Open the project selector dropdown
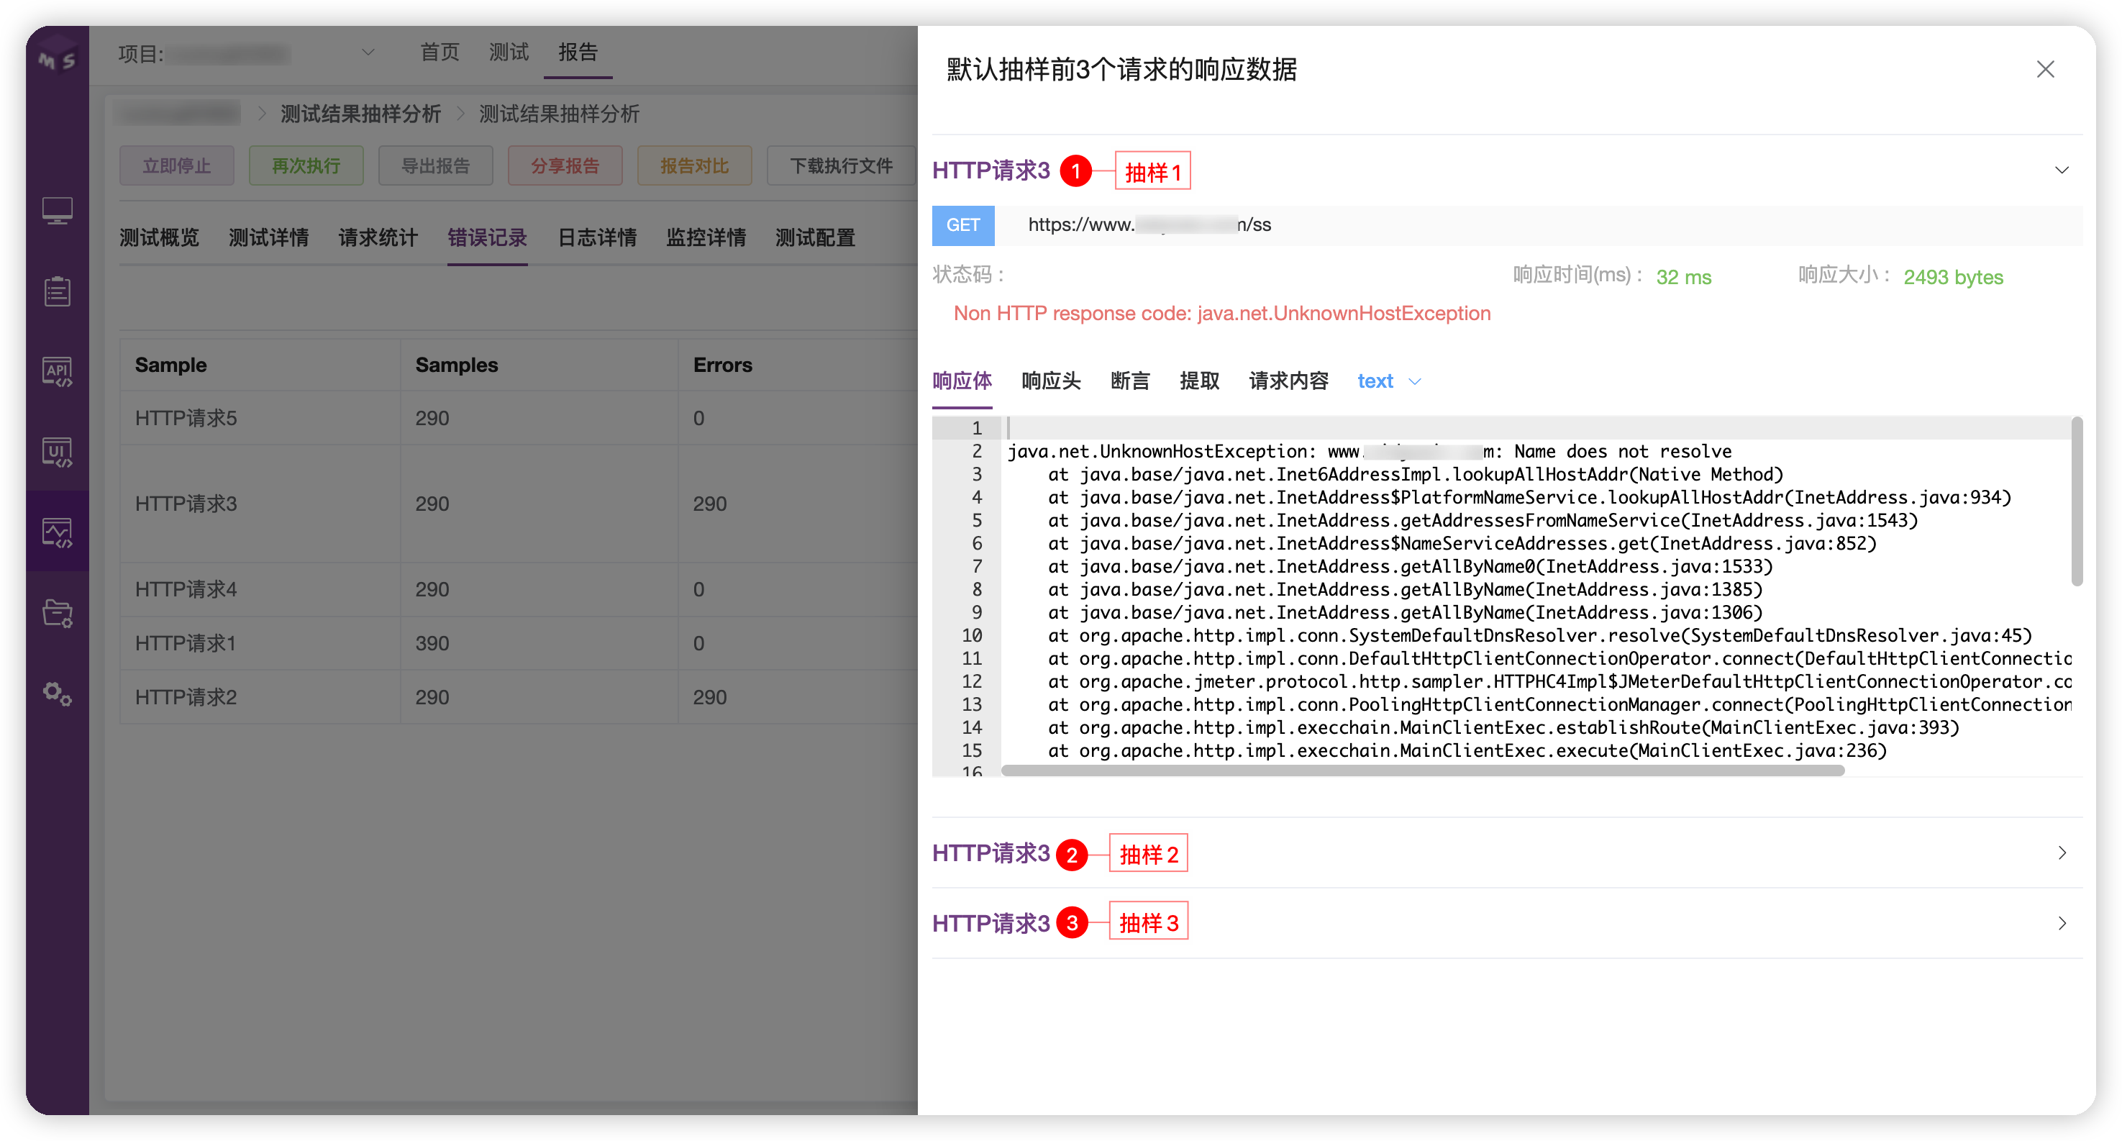Image resolution: width=2122 pixels, height=1141 pixels. [368, 53]
